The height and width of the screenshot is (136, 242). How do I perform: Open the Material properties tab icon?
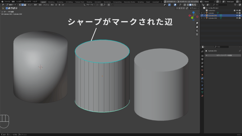pos(202,96)
